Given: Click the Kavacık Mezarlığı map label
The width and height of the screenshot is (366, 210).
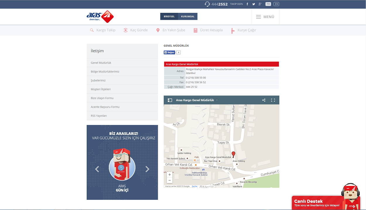Looking at the screenshot, I should (248, 182).
